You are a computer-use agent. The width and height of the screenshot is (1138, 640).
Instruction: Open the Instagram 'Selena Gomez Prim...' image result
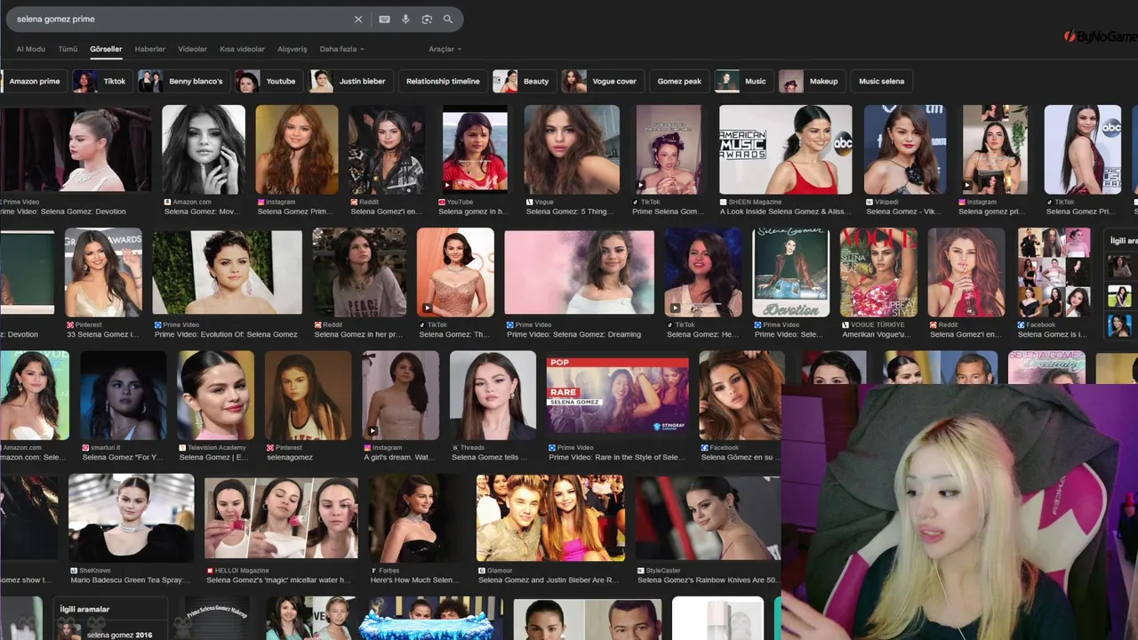(297, 149)
